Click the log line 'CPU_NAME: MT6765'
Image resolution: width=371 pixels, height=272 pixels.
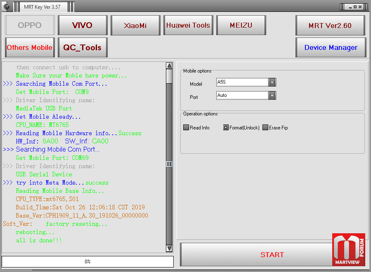pos(43,125)
